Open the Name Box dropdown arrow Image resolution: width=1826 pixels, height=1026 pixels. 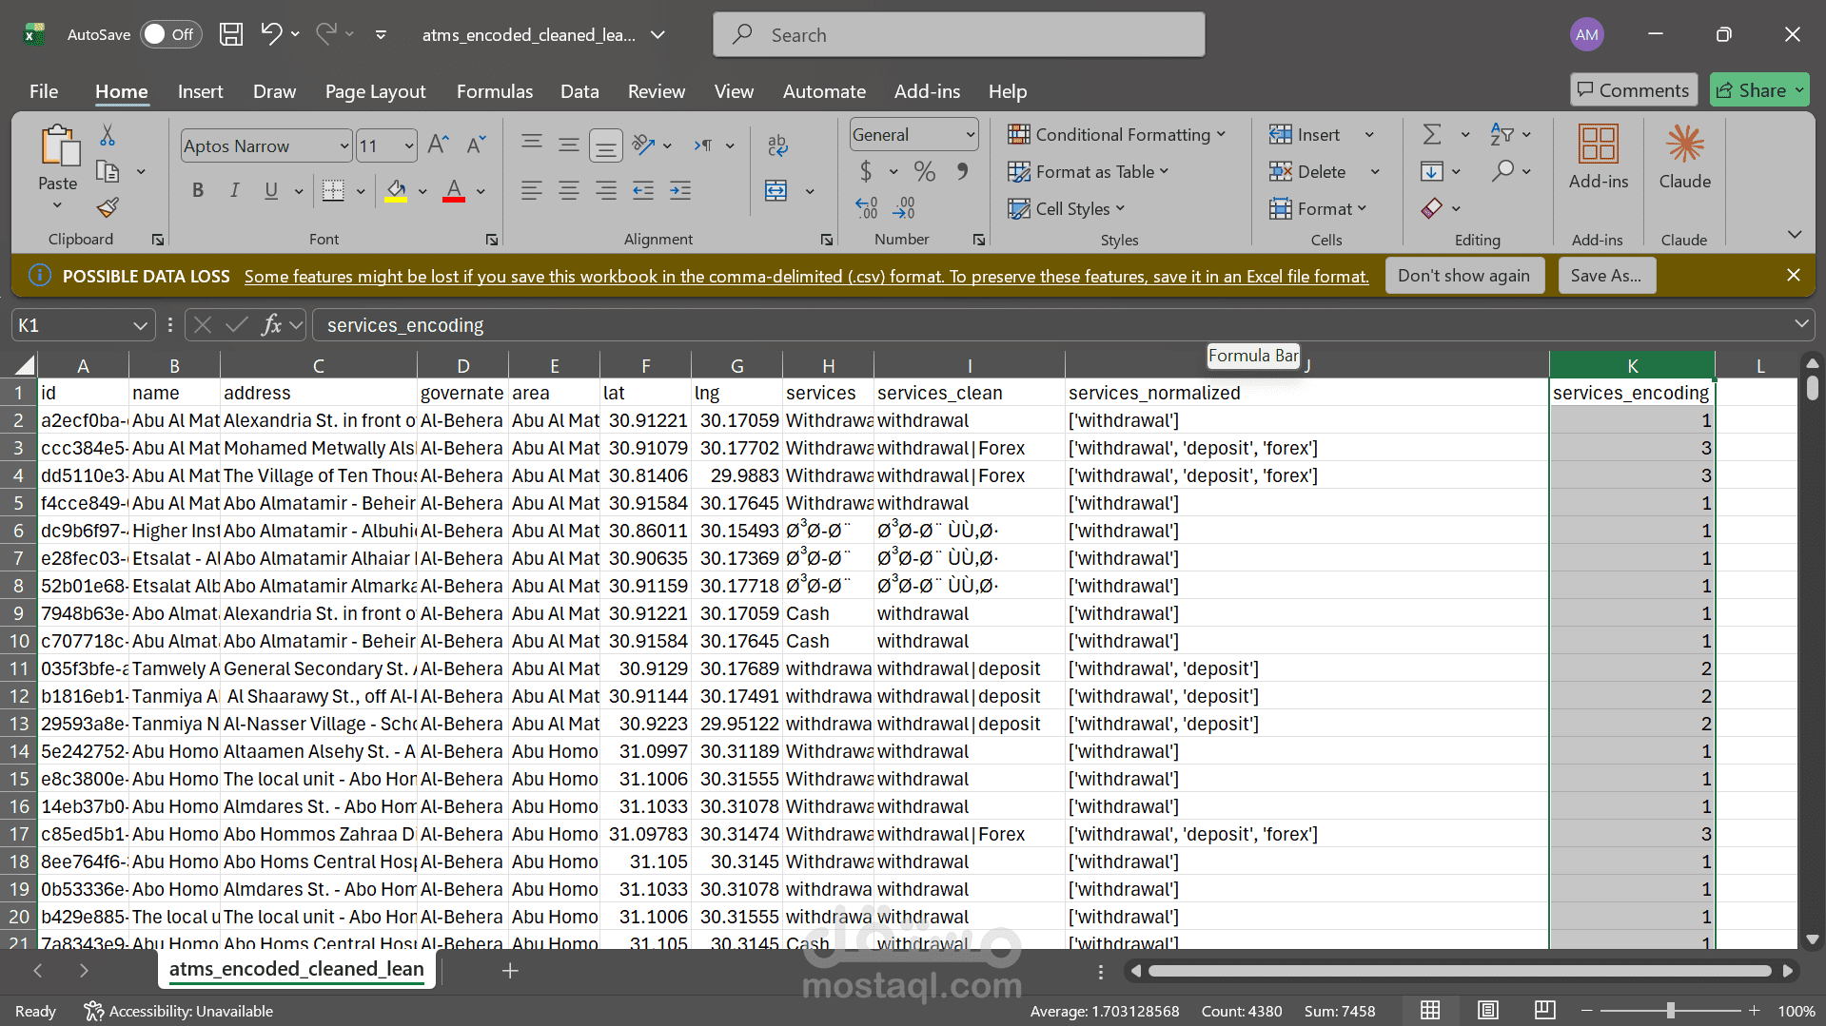[x=140, y=325]
